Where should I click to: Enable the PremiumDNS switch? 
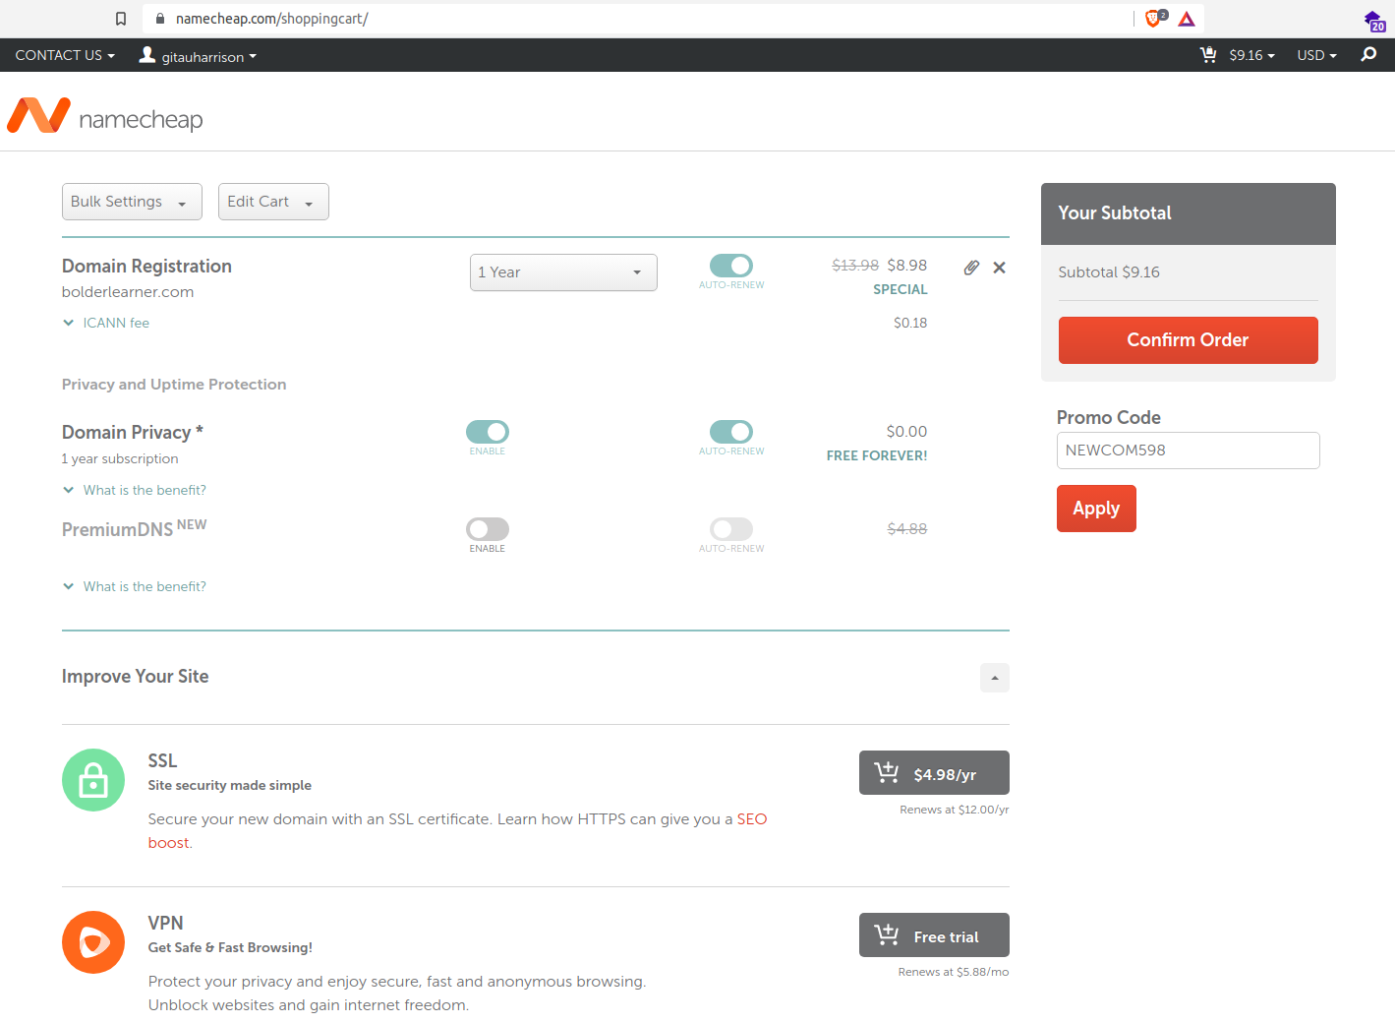(x=488, y=529)
